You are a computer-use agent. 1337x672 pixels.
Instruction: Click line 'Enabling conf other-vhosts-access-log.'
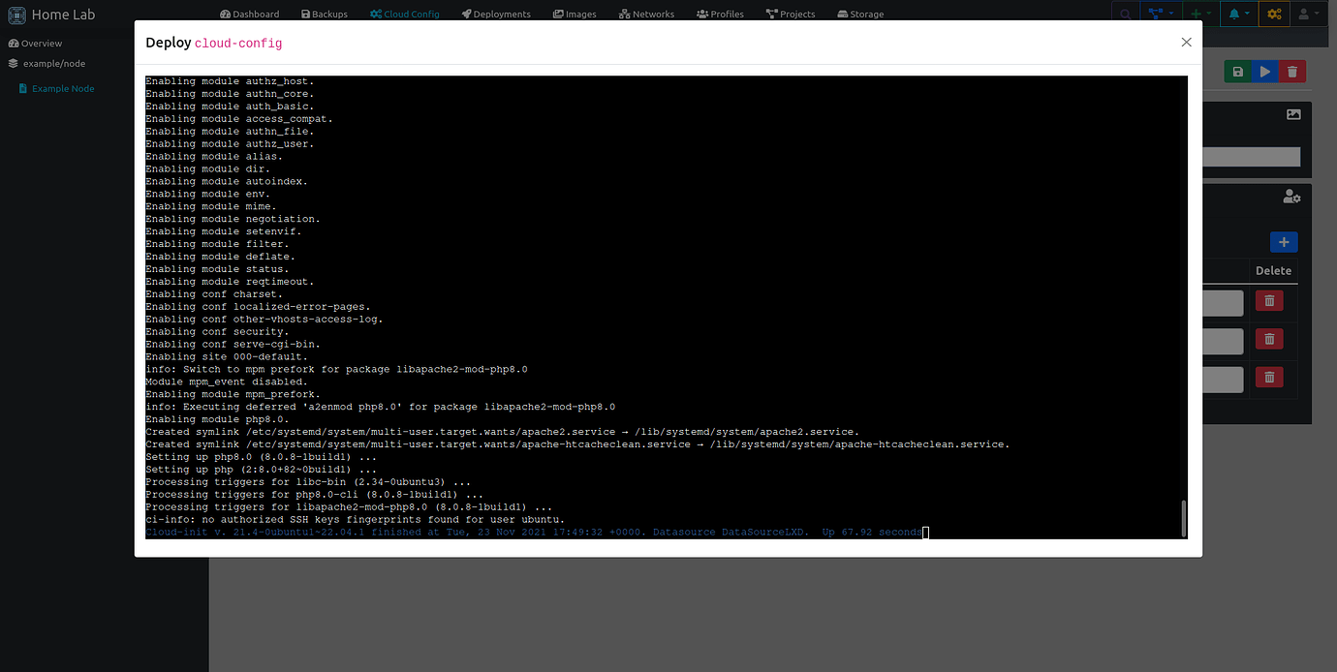click(264, 320)
